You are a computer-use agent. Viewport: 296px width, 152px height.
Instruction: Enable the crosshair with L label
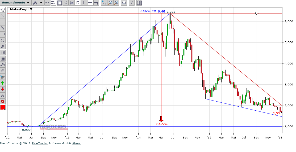pyautogui.click(x=96, y=3)
